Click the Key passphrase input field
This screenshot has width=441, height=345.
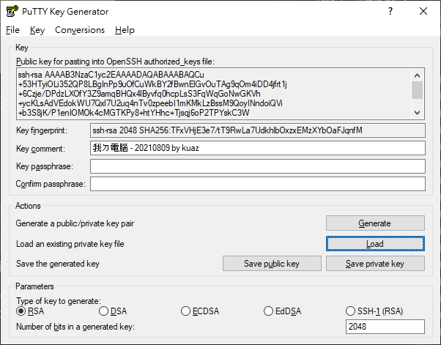[x=257, y=166]
